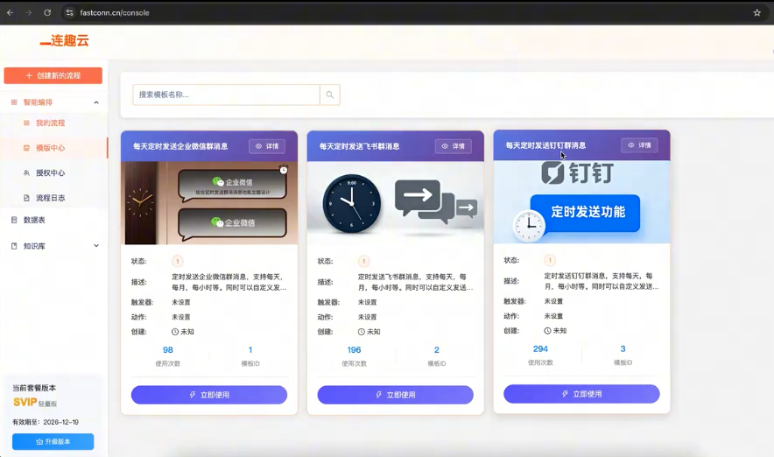Click the 连趣云 logo
Viewport: 774px width, 457px height.
tap(64, 41)
